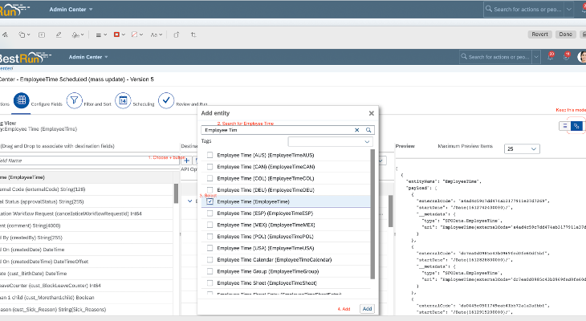
Task: Check Employee Time Calendar checkbox
Action: coord(210,260)
